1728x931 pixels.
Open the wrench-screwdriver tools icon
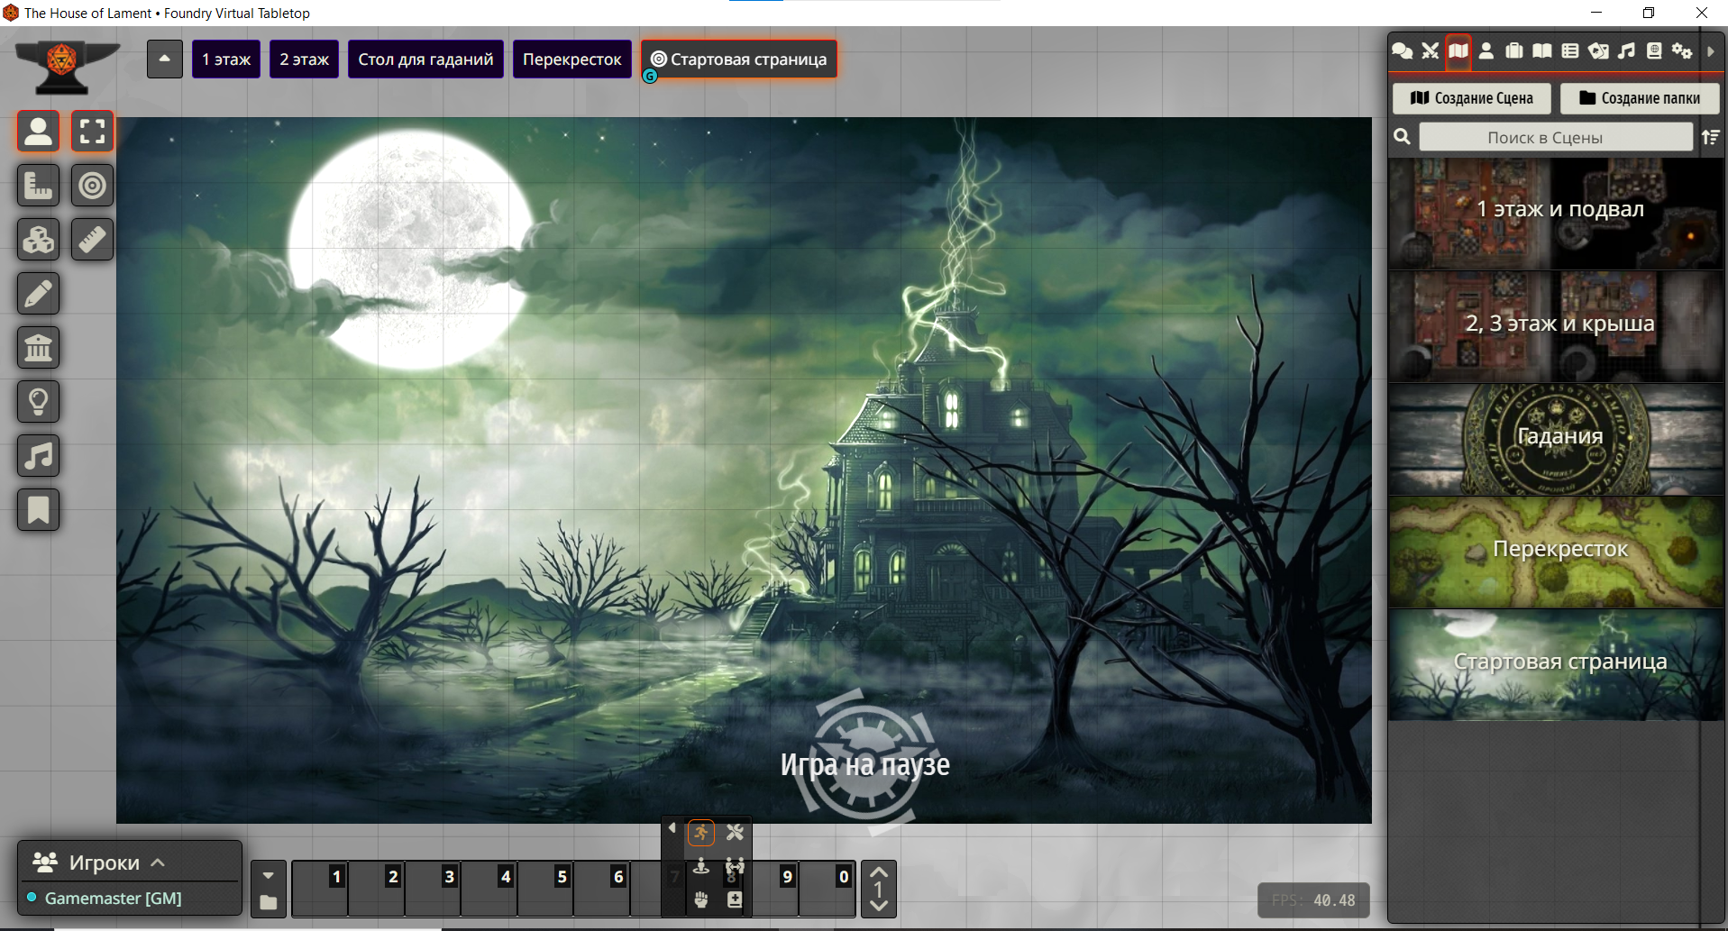[735, 833]
